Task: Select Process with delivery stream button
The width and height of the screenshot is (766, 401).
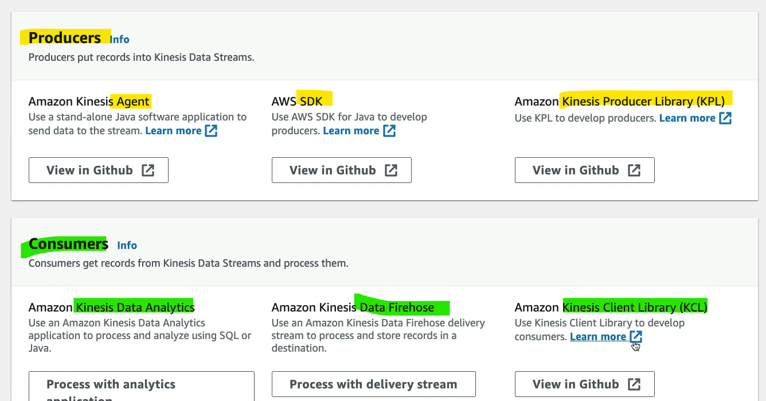Action: tap(374, 384)
